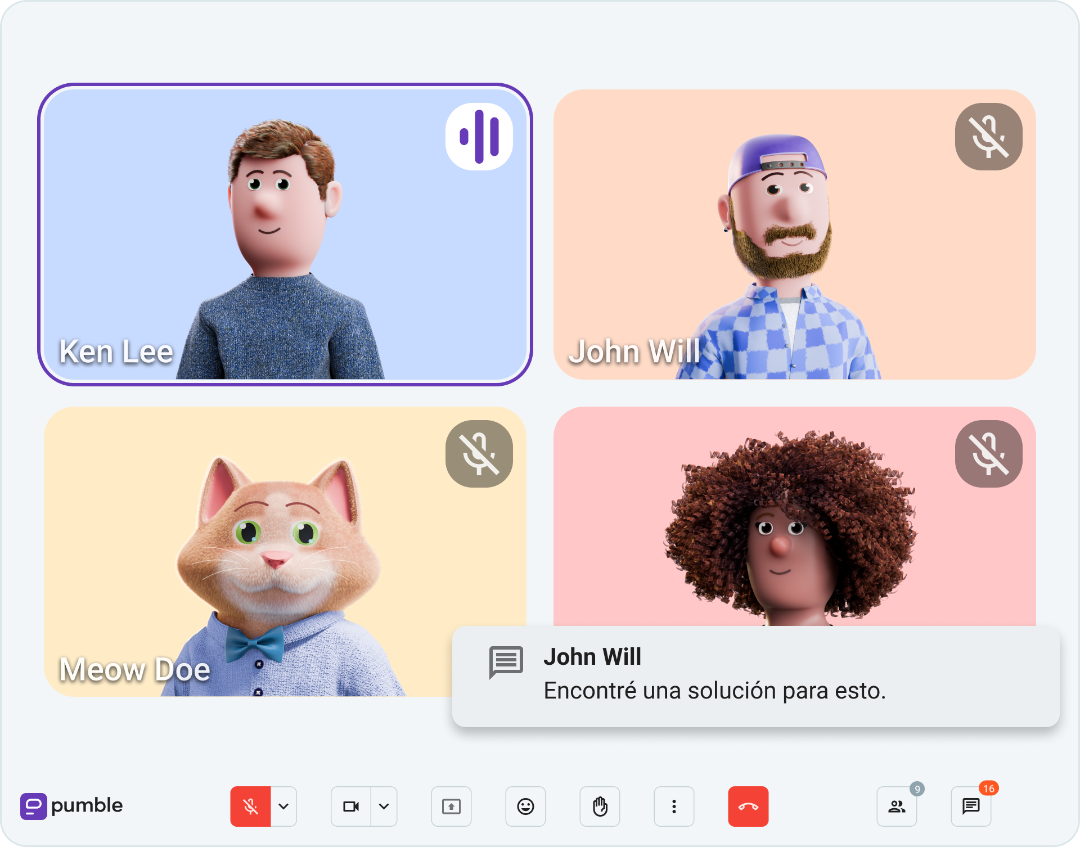Screen dimensions: 1080x847
Task: Select Ken Lee's highlighted video tile
Action: point(287,235)
